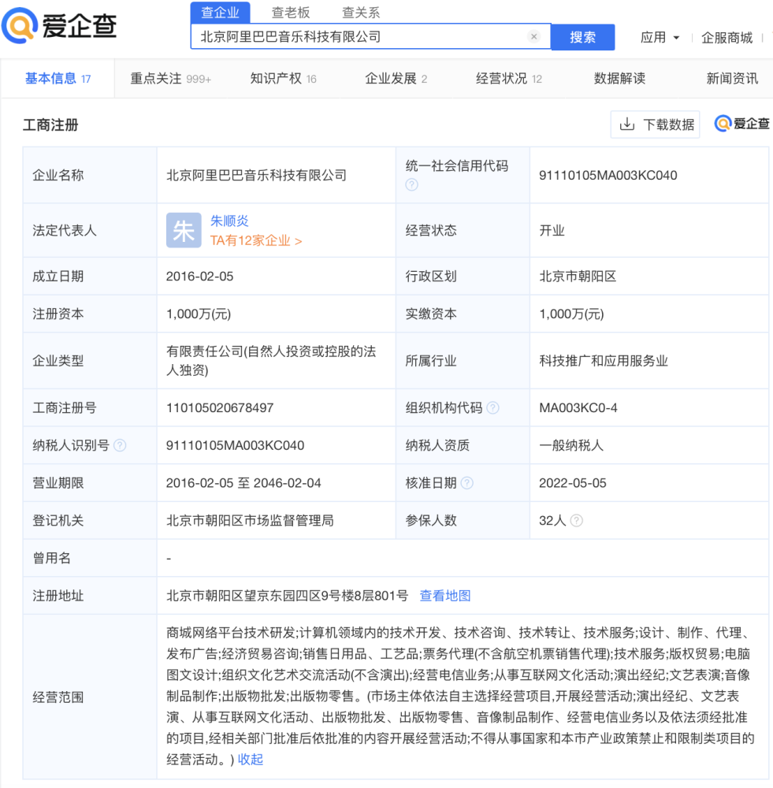
Task: Open the TA有12家企业 link
Action: point(256,240)
